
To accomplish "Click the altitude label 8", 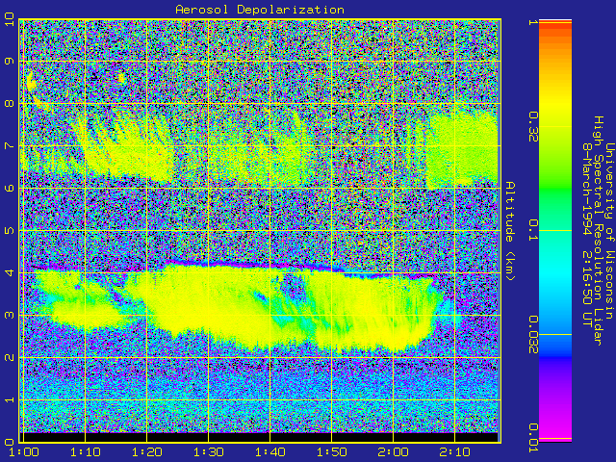I will (9, 103).
